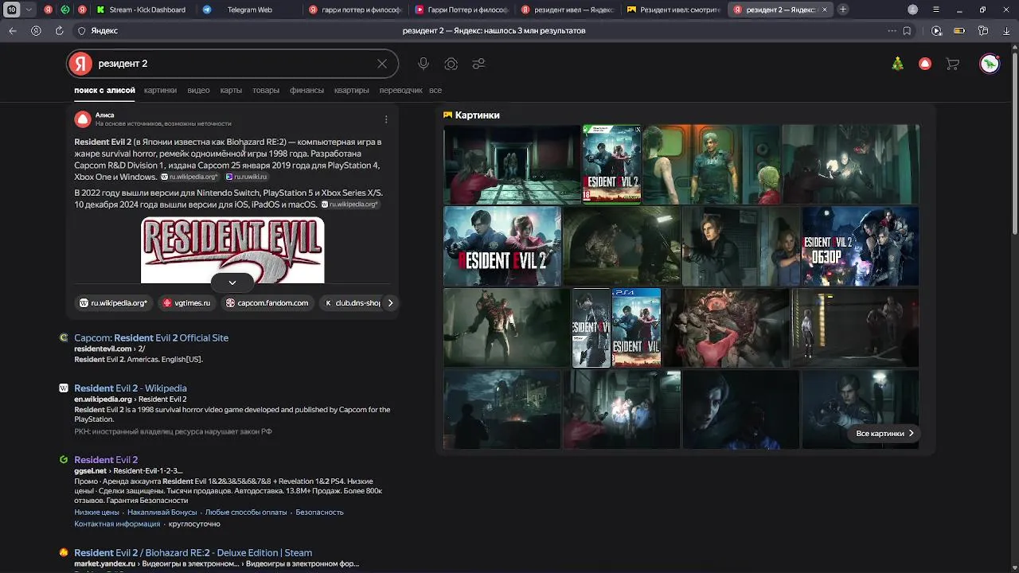Screen dimensions: 1019x573
Task: Close the active резидент 2 tab
Action: point(825,10)
